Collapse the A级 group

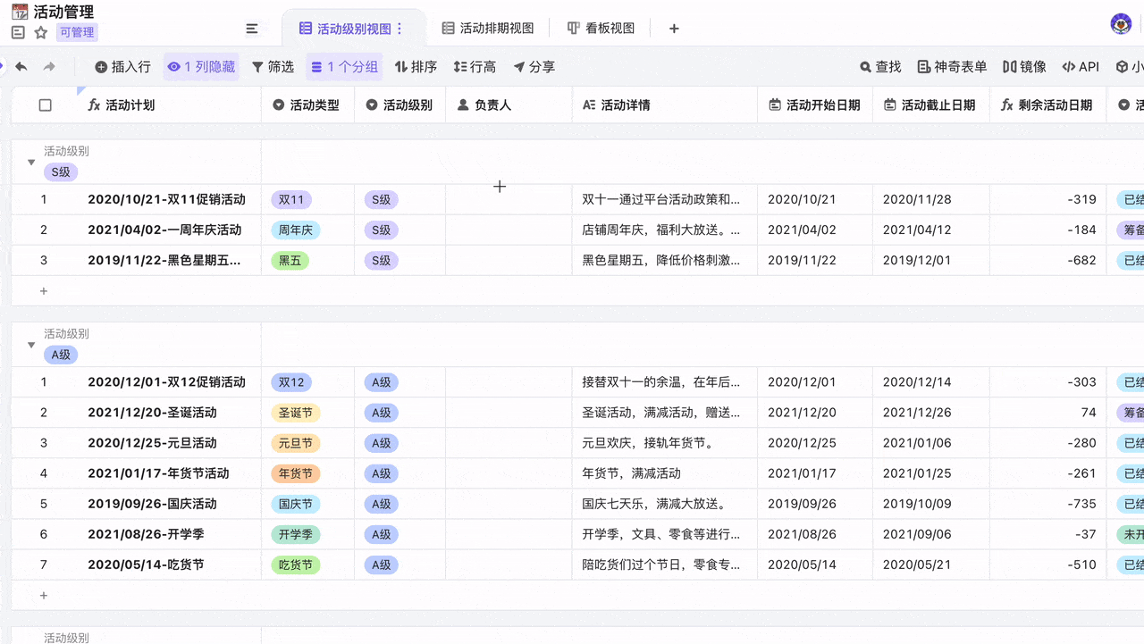(31, 345)
